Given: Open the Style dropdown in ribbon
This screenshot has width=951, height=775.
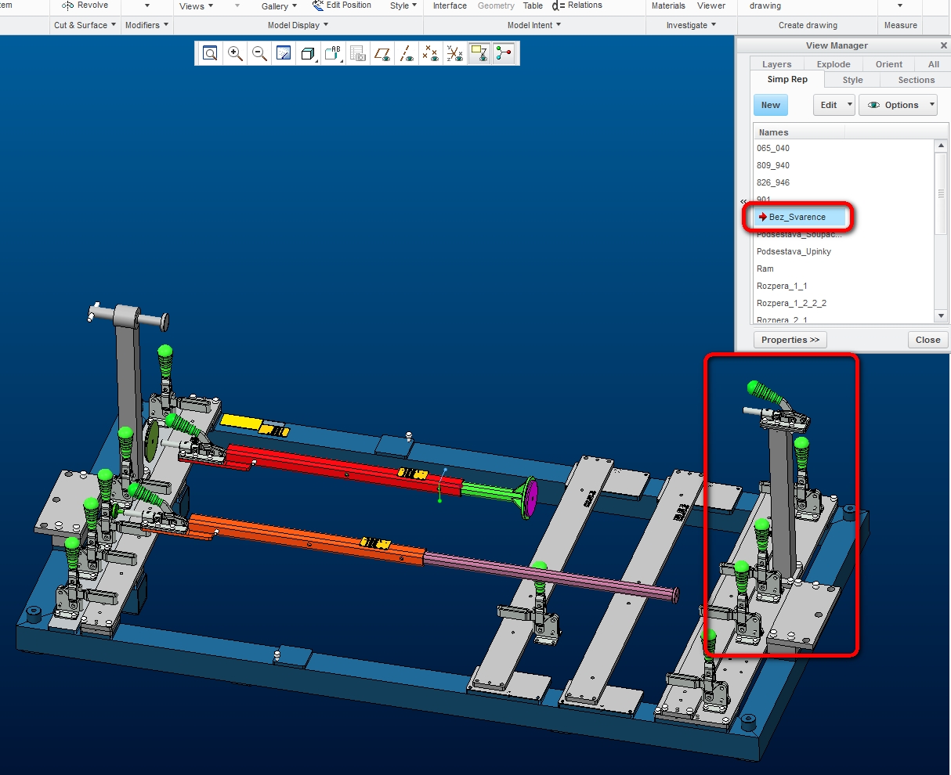Looking at the screenshot, I should tap(403, 5).
